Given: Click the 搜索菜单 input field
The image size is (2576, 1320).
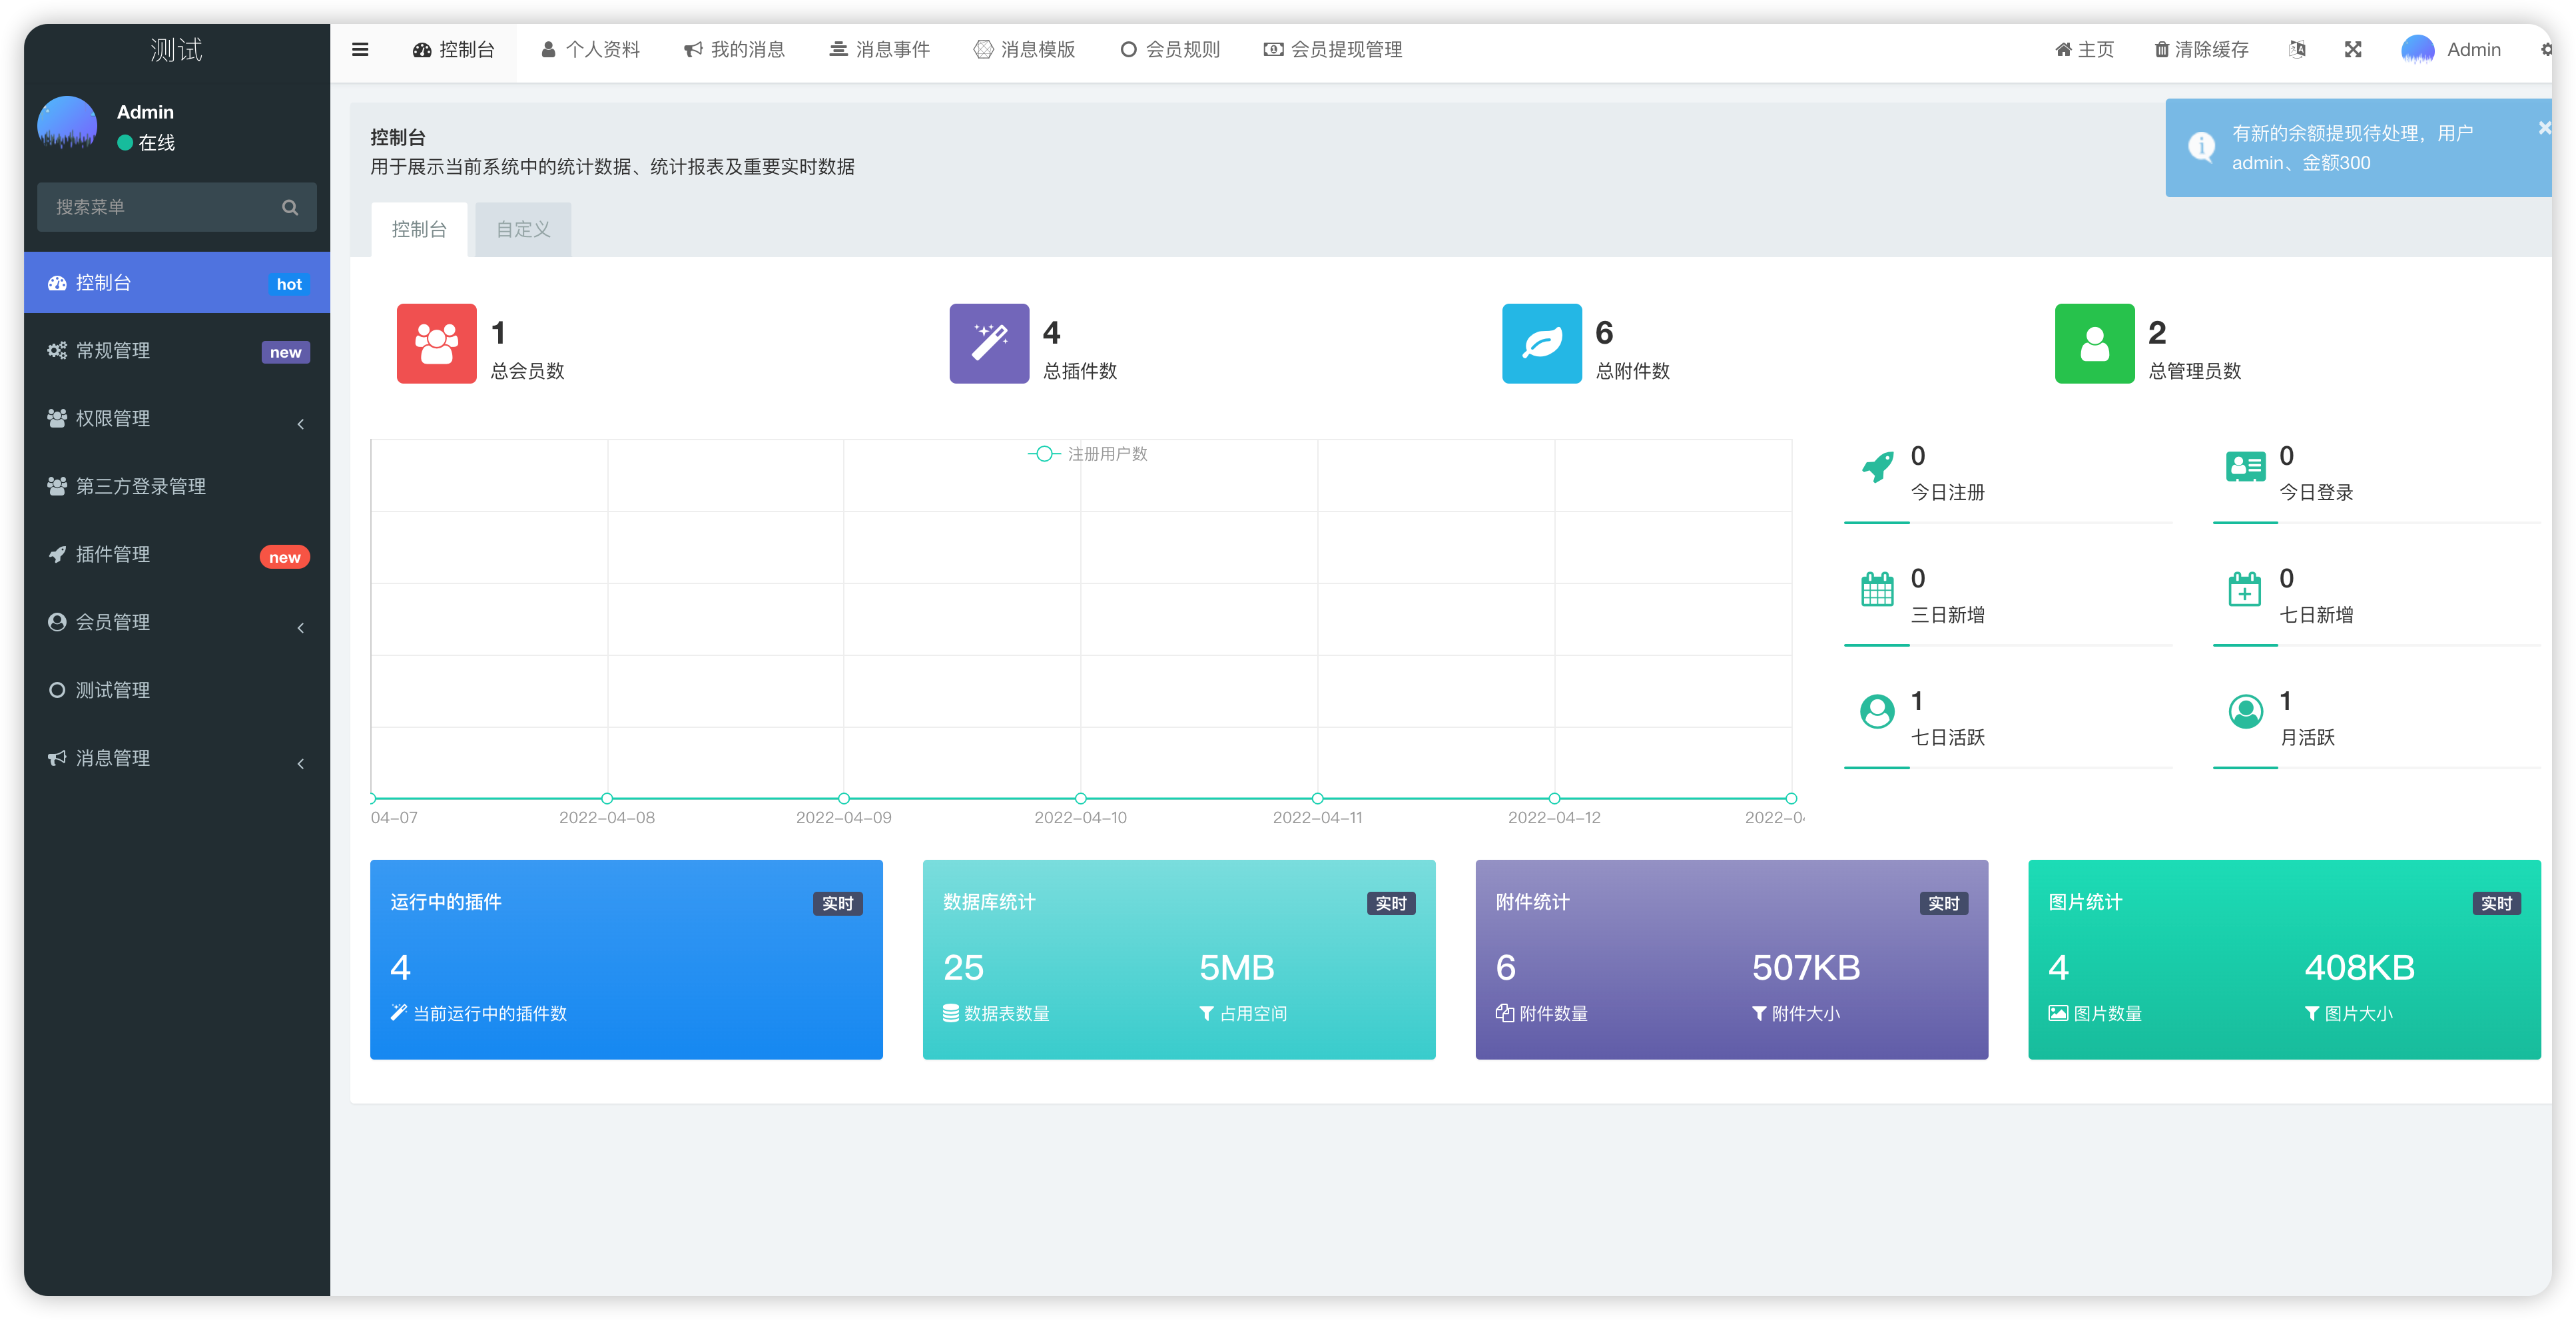Looking at the screenshot, I should pyautogui.click(x=176, y=207).
